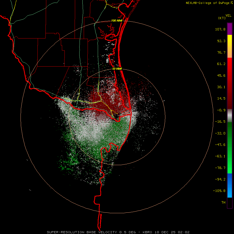Viewport: 234px width, 234px height.
Task: Click the 50 NMI range ring label
Action: [117, 69]
